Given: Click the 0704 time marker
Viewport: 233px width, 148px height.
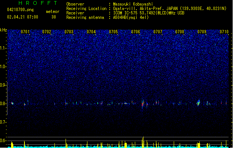Looking at the screenshot, I should click(x=91, y=32).
